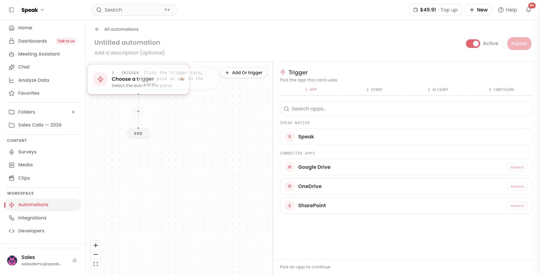Open Analyze Data
The height and width of the screenshot is (274, 540).
[x=43, y=80]
